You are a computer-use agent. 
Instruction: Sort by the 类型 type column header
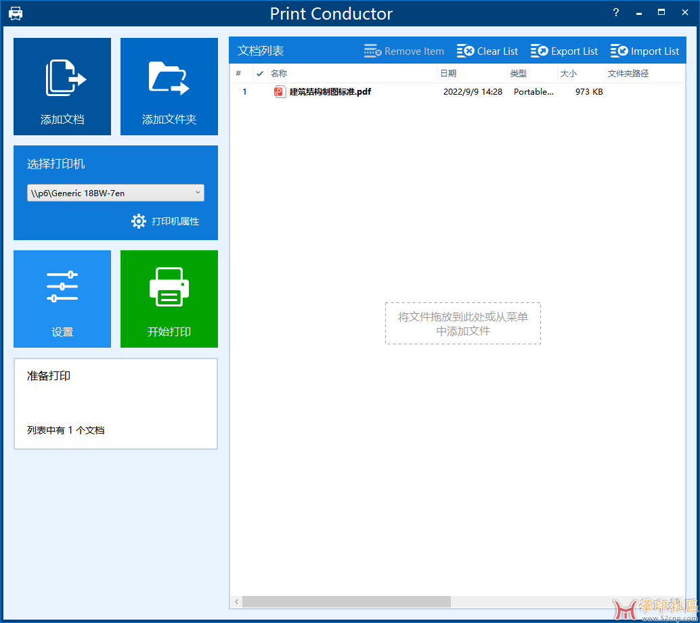[533, 74]
